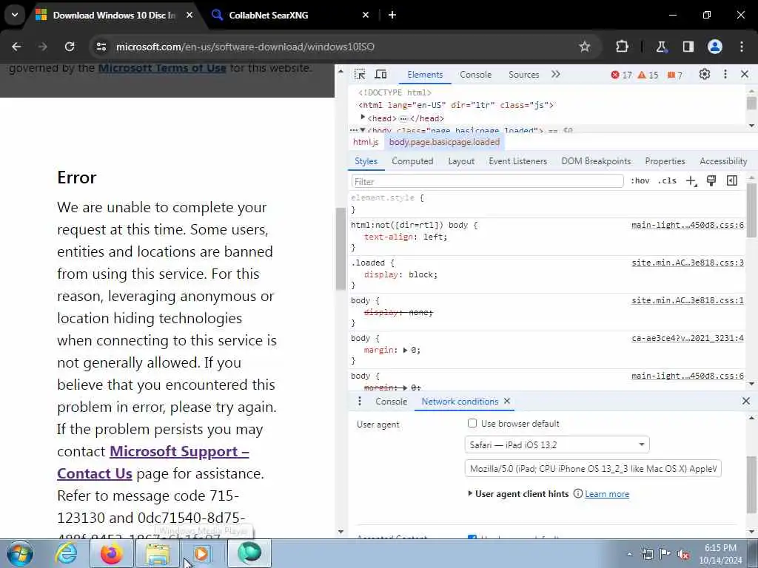The height and width of the screenshot is (568, 758).
Task: Show the issues count badge 7
Action: tap(675, 75)
